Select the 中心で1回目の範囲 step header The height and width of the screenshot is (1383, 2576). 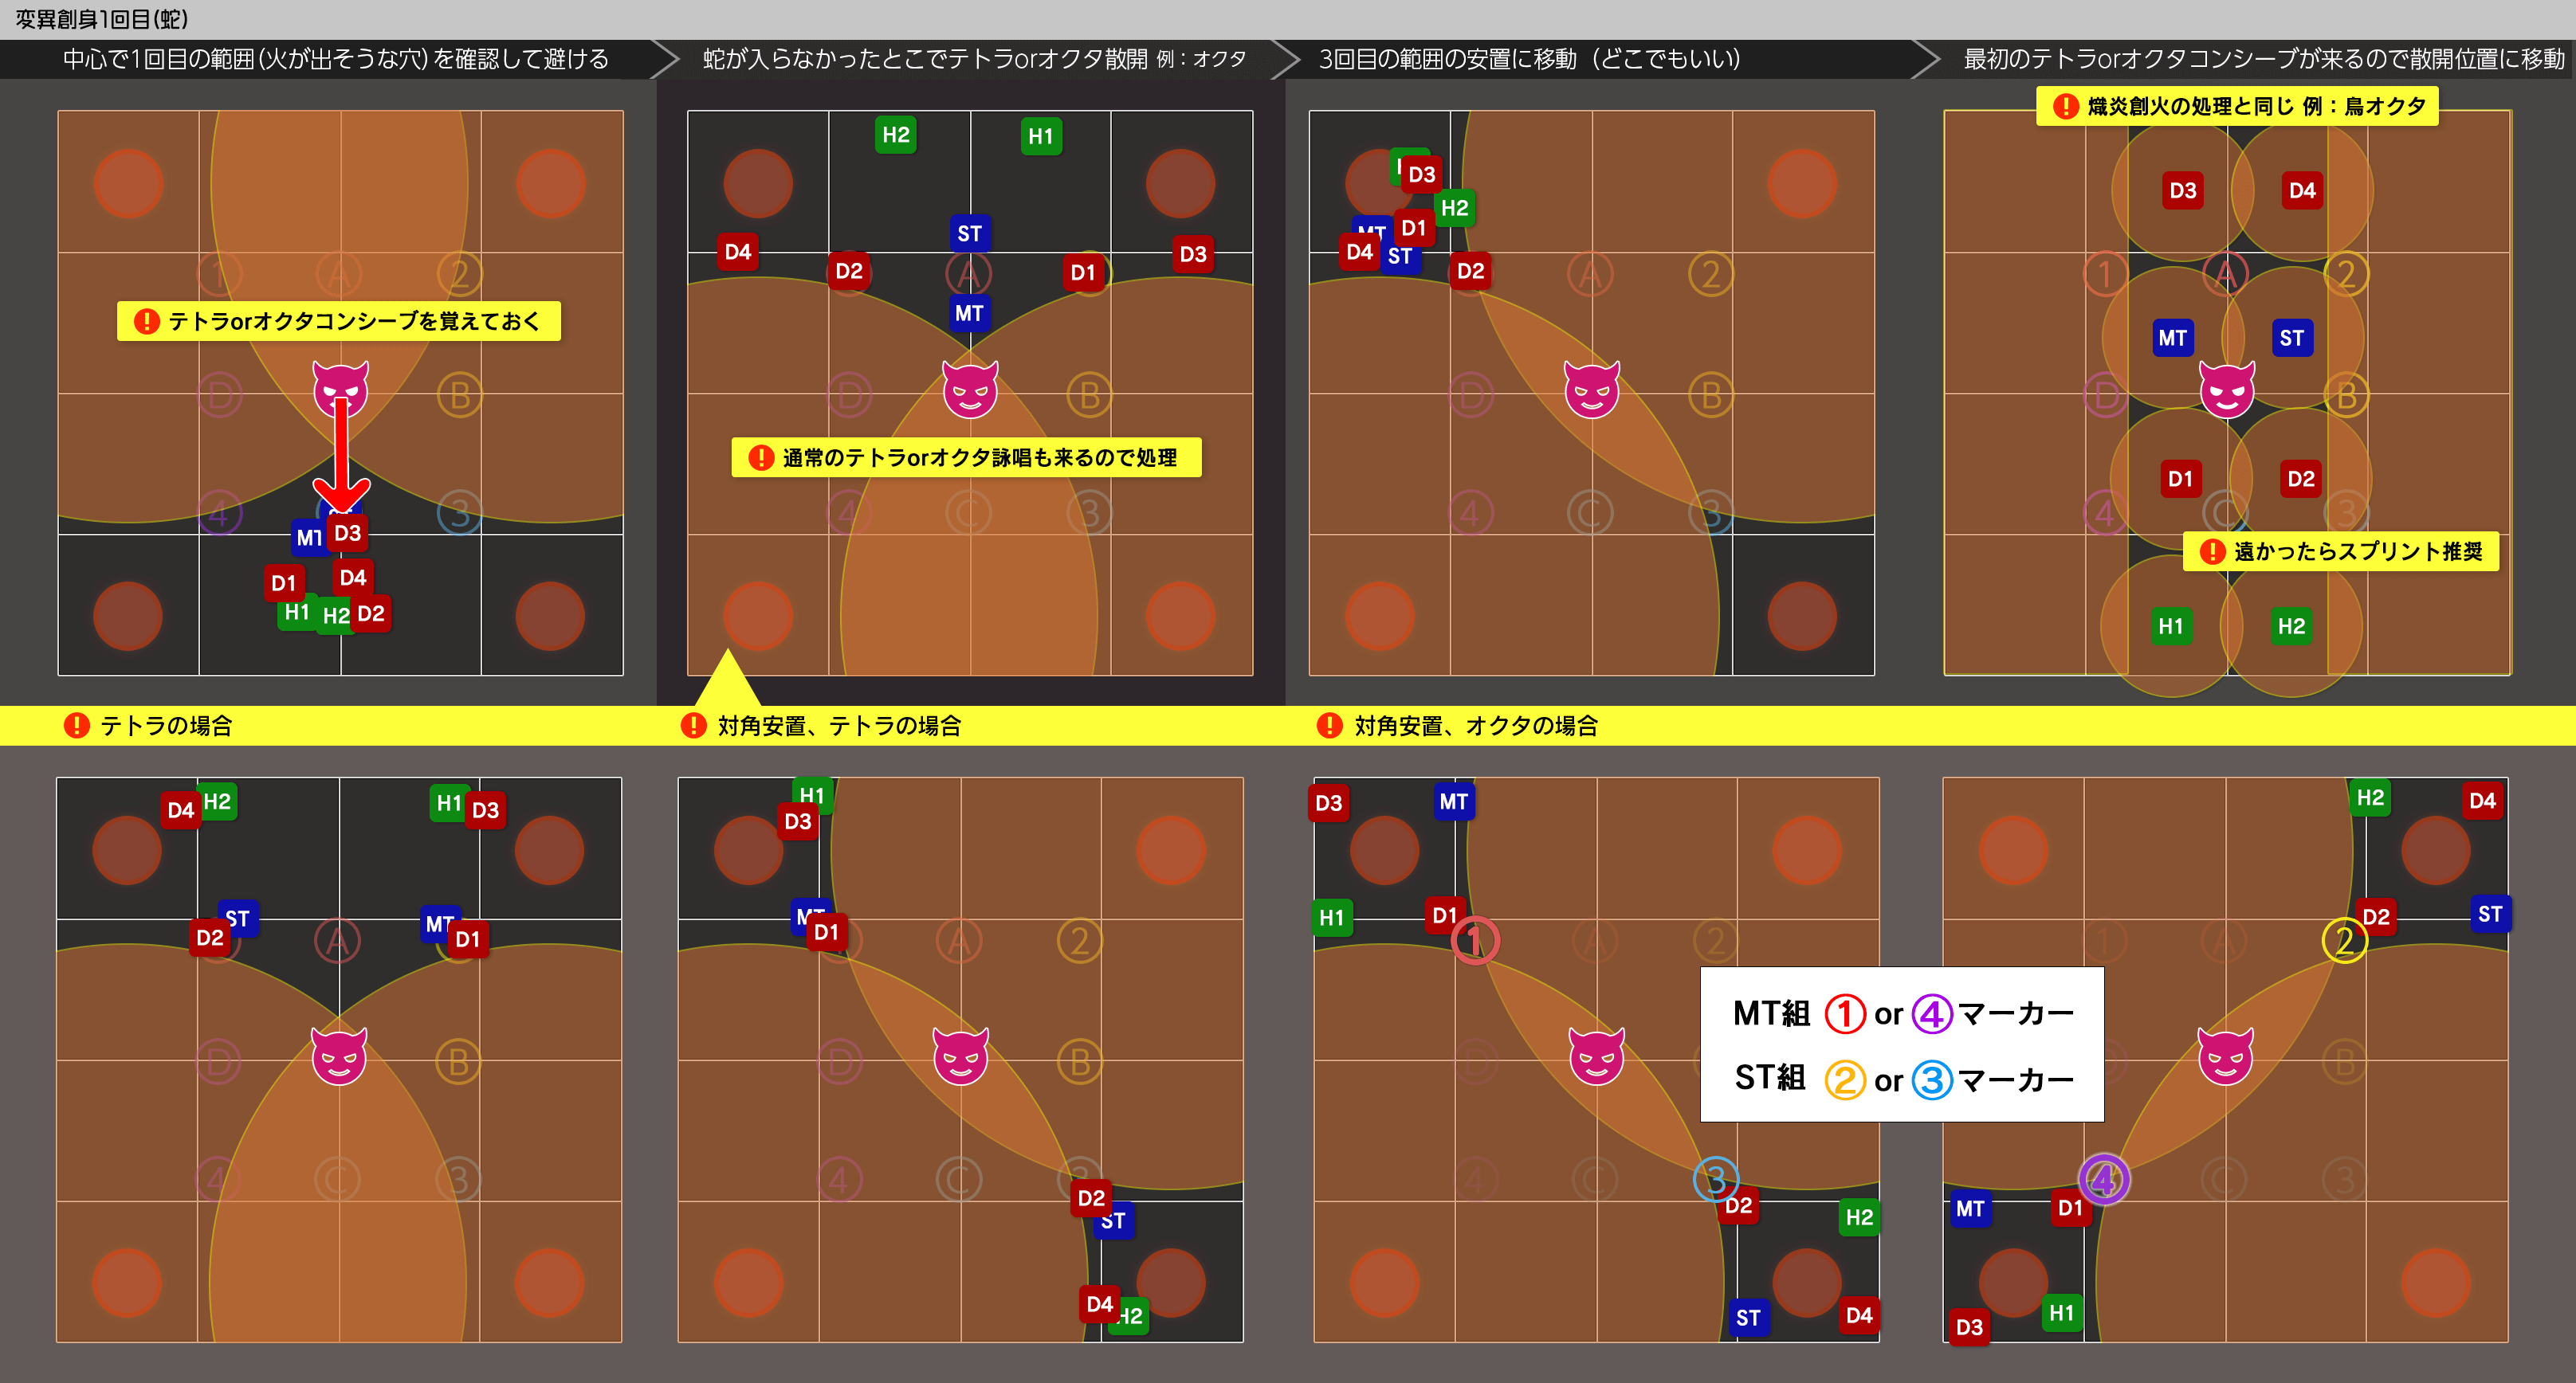pyautogui.click(x=335, y=59)
